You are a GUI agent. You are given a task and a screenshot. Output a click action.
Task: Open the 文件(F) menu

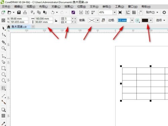[x=6, y=7]
